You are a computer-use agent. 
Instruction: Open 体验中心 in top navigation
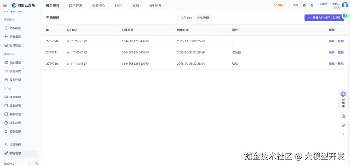pyautogui.click(x=99, y=6)
